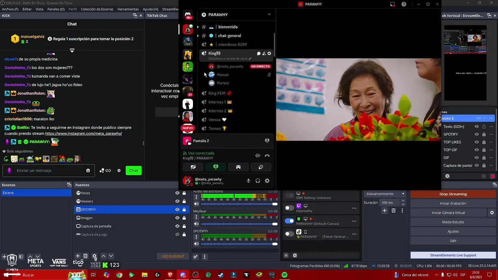Open Modo Estudio

[x=453, y=222]
